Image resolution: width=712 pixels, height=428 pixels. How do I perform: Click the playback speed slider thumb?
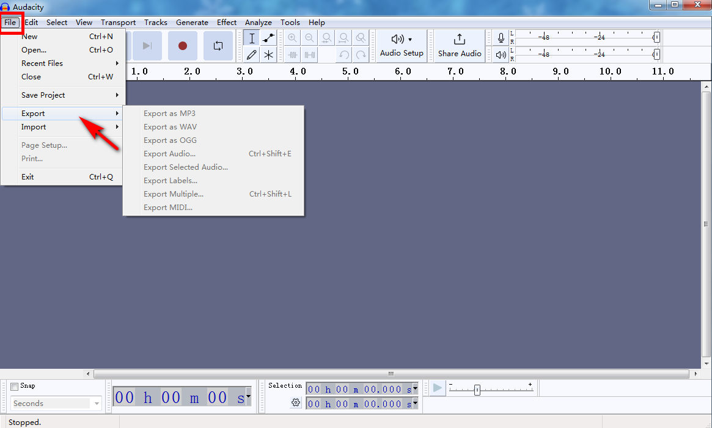[477, 390]
